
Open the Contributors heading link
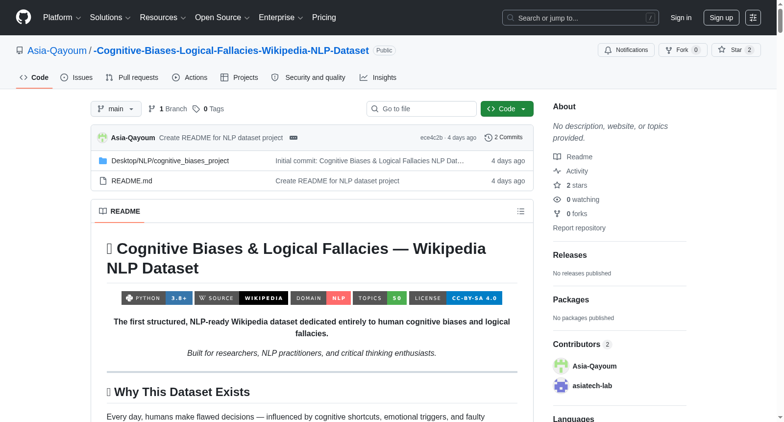pyautogui.click(x=582, y=344)
